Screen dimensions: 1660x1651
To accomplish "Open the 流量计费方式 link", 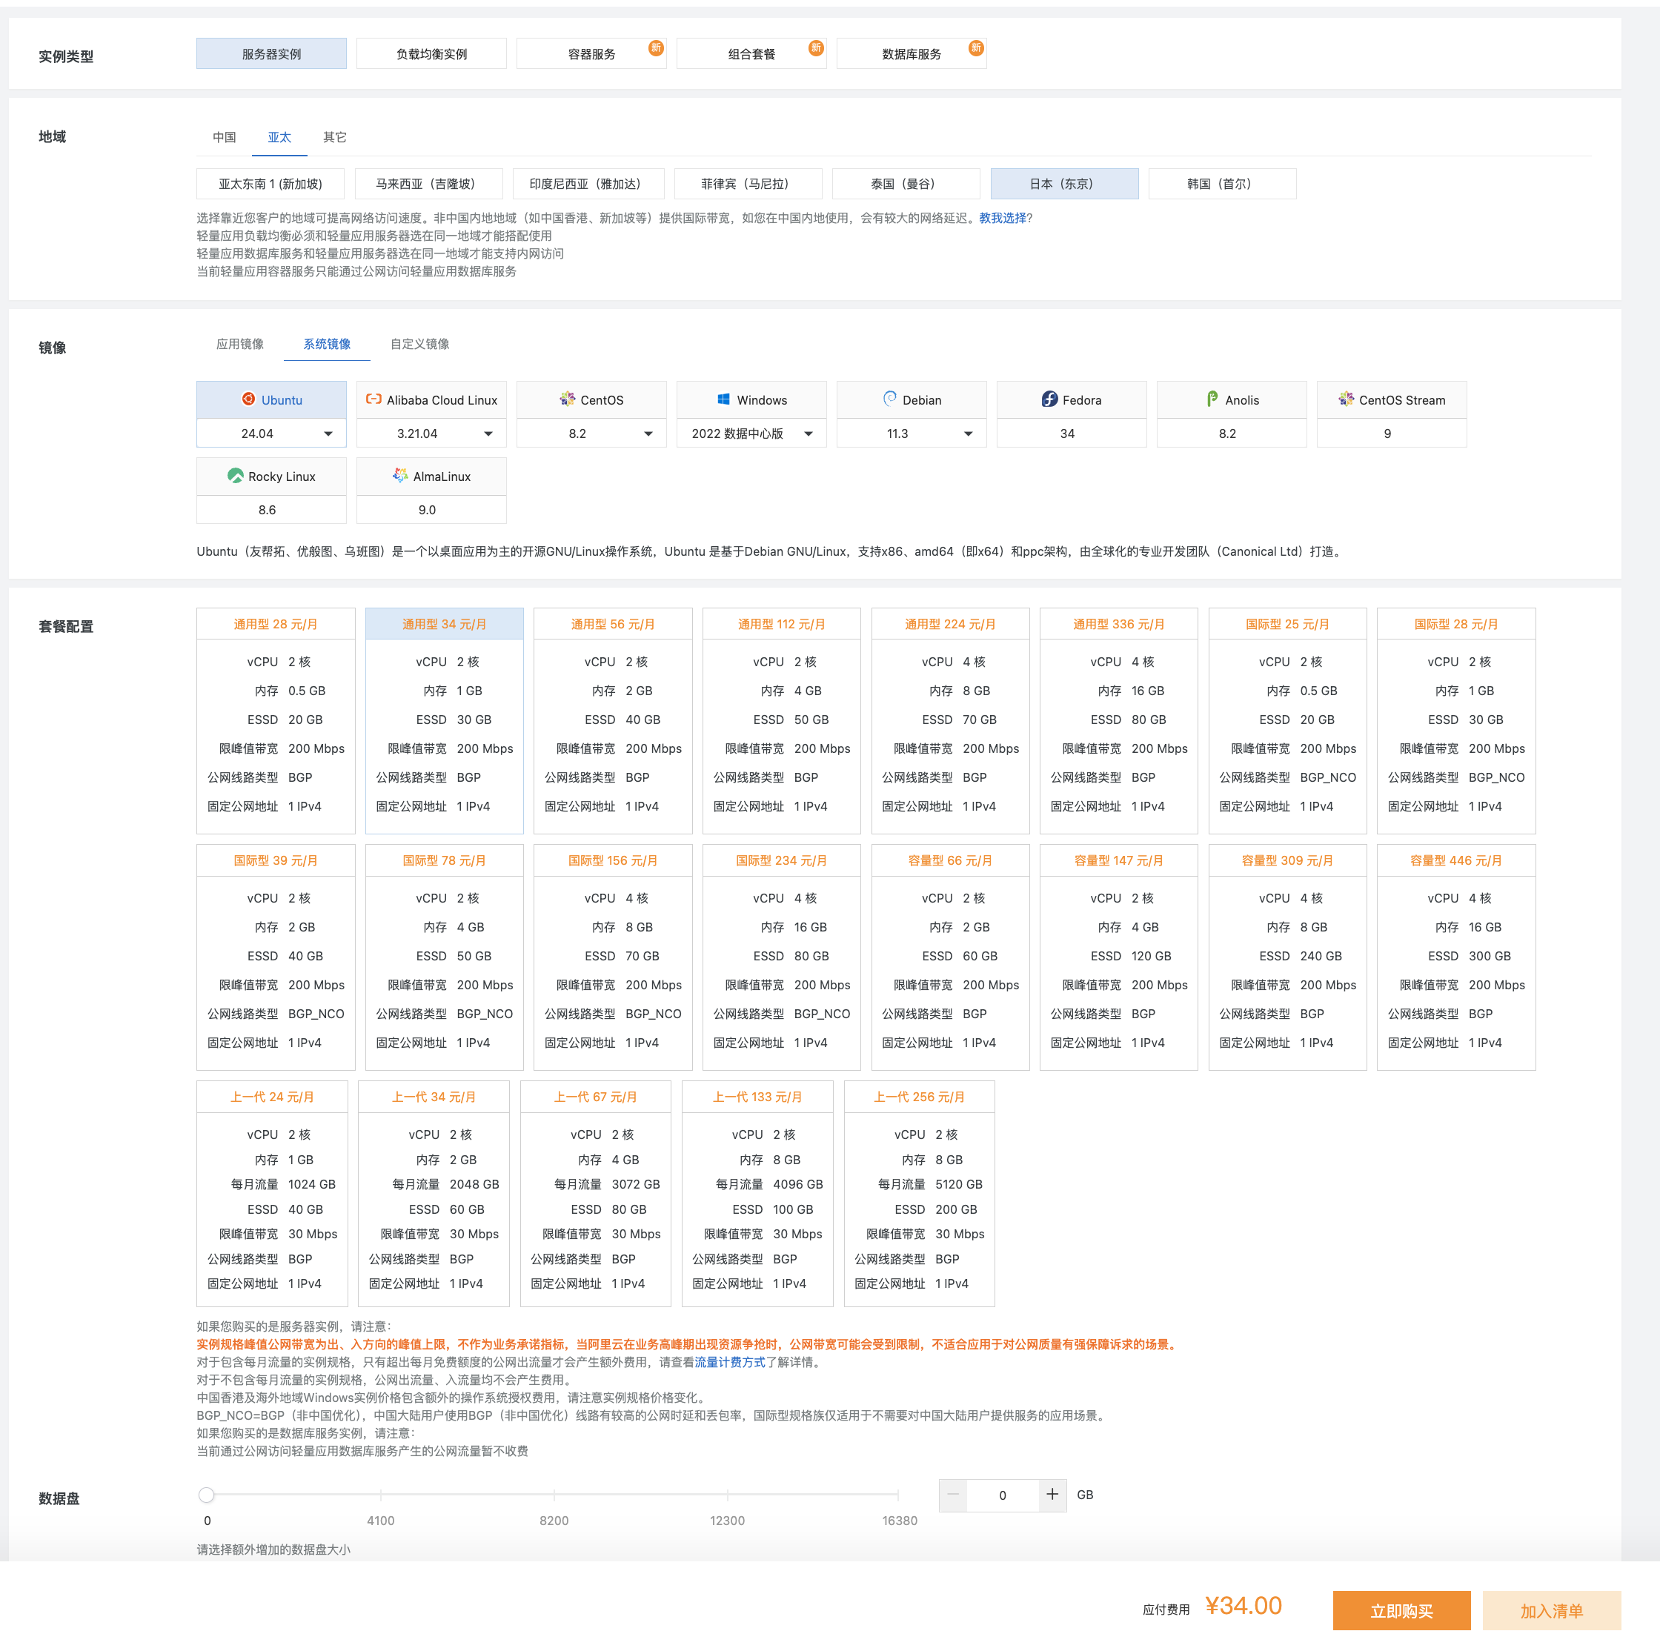I will [x=729, y=1361].
